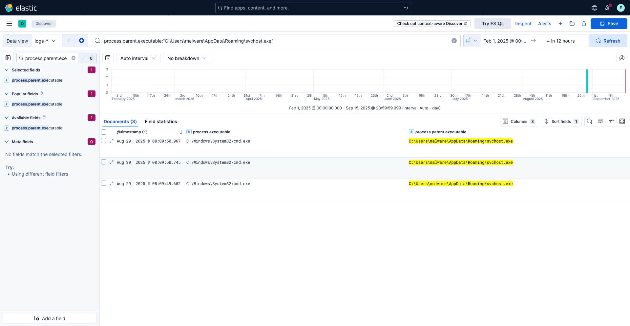Click the process.executable column header

(x=212, y=132)
